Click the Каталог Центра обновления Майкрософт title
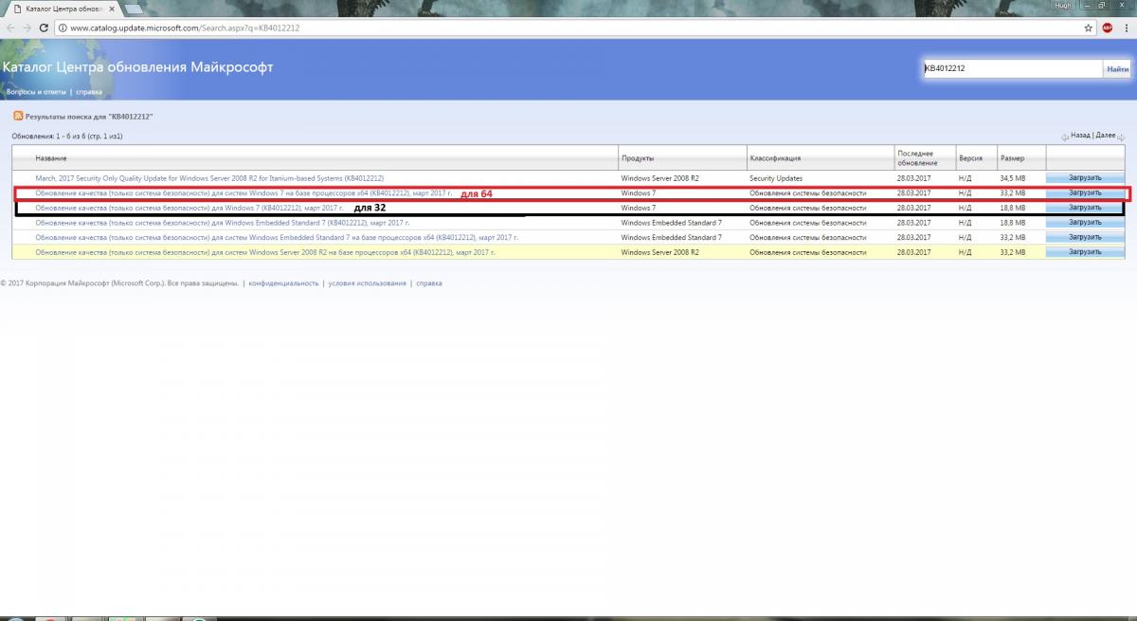 point(138,68)
